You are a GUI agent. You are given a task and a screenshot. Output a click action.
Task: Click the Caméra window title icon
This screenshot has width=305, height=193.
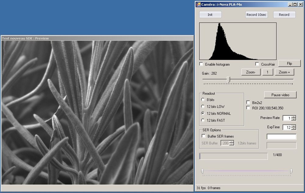pyautogui.click(x=199, y=4)
